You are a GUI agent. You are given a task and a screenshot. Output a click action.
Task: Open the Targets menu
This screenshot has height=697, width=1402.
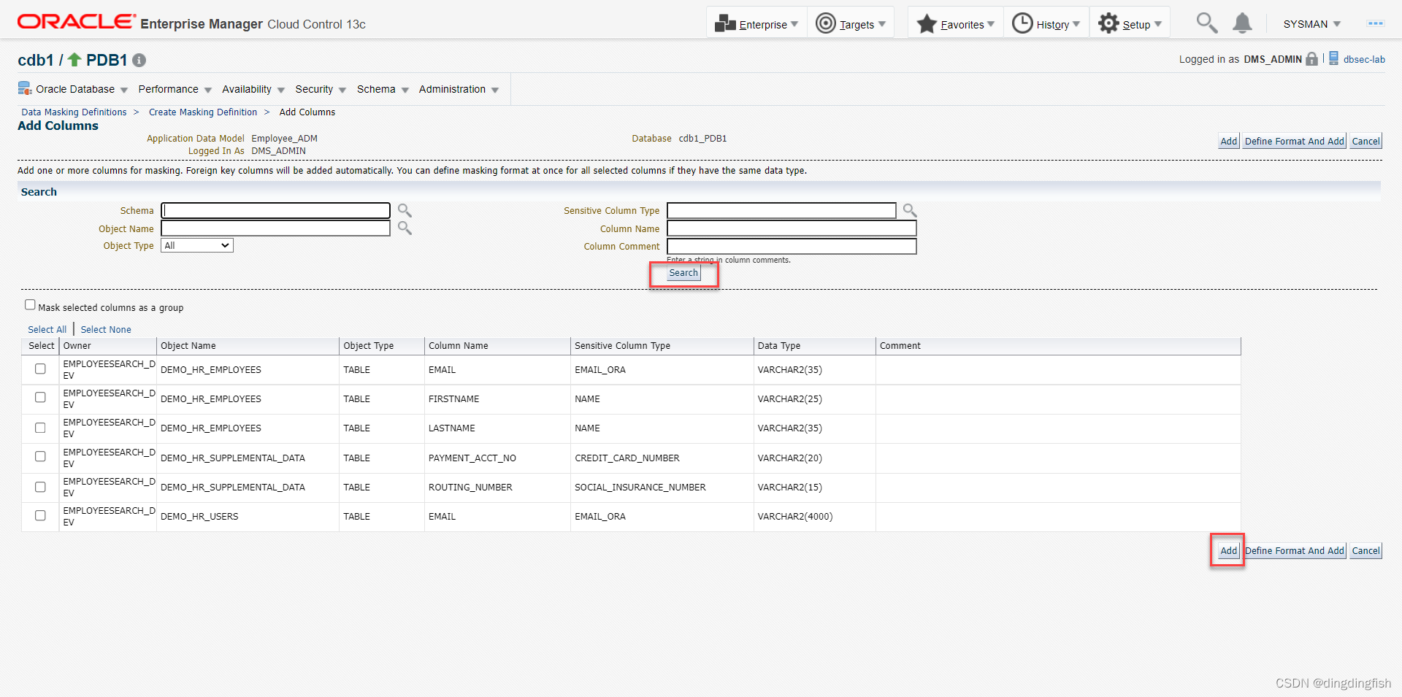point(851,24)
